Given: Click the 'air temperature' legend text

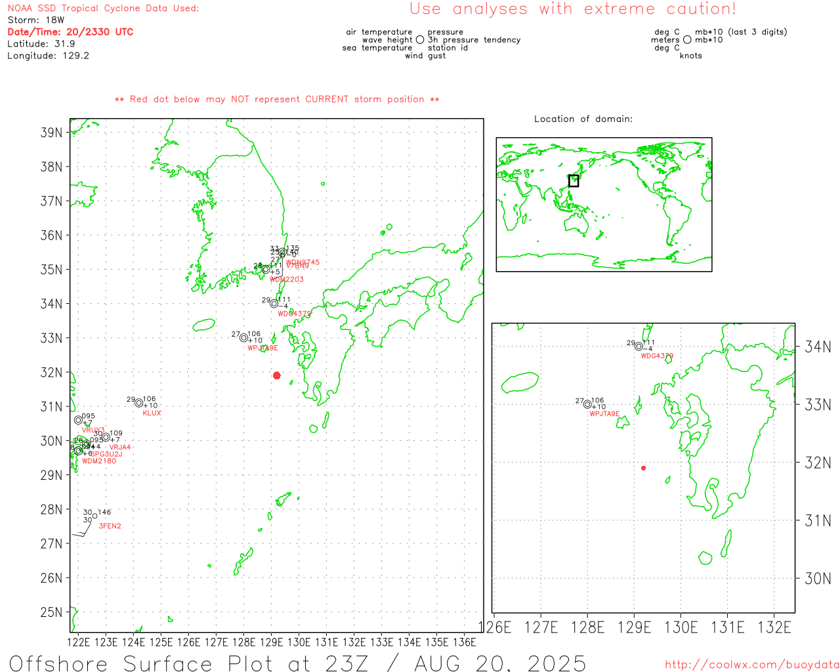Looking at the screenshot, I should pos(379,32).
